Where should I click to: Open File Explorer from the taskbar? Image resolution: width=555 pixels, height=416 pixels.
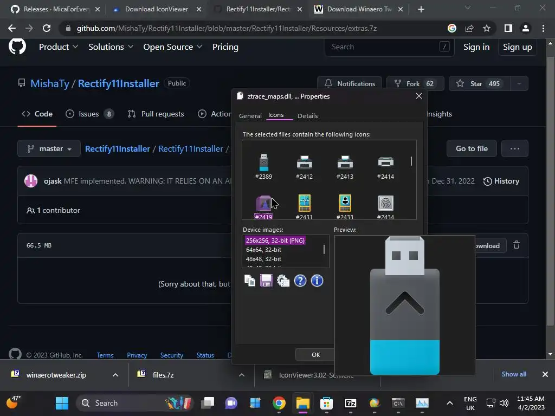click(303, 403)
